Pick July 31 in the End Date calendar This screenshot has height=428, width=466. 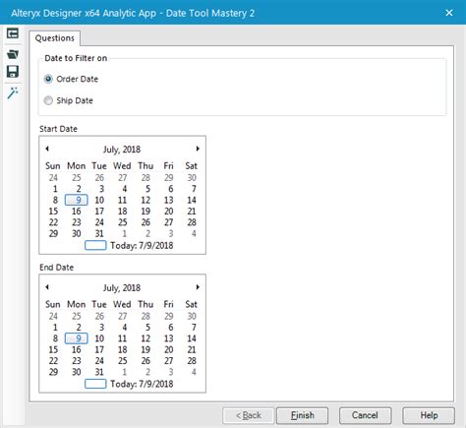tap(99, 372)
